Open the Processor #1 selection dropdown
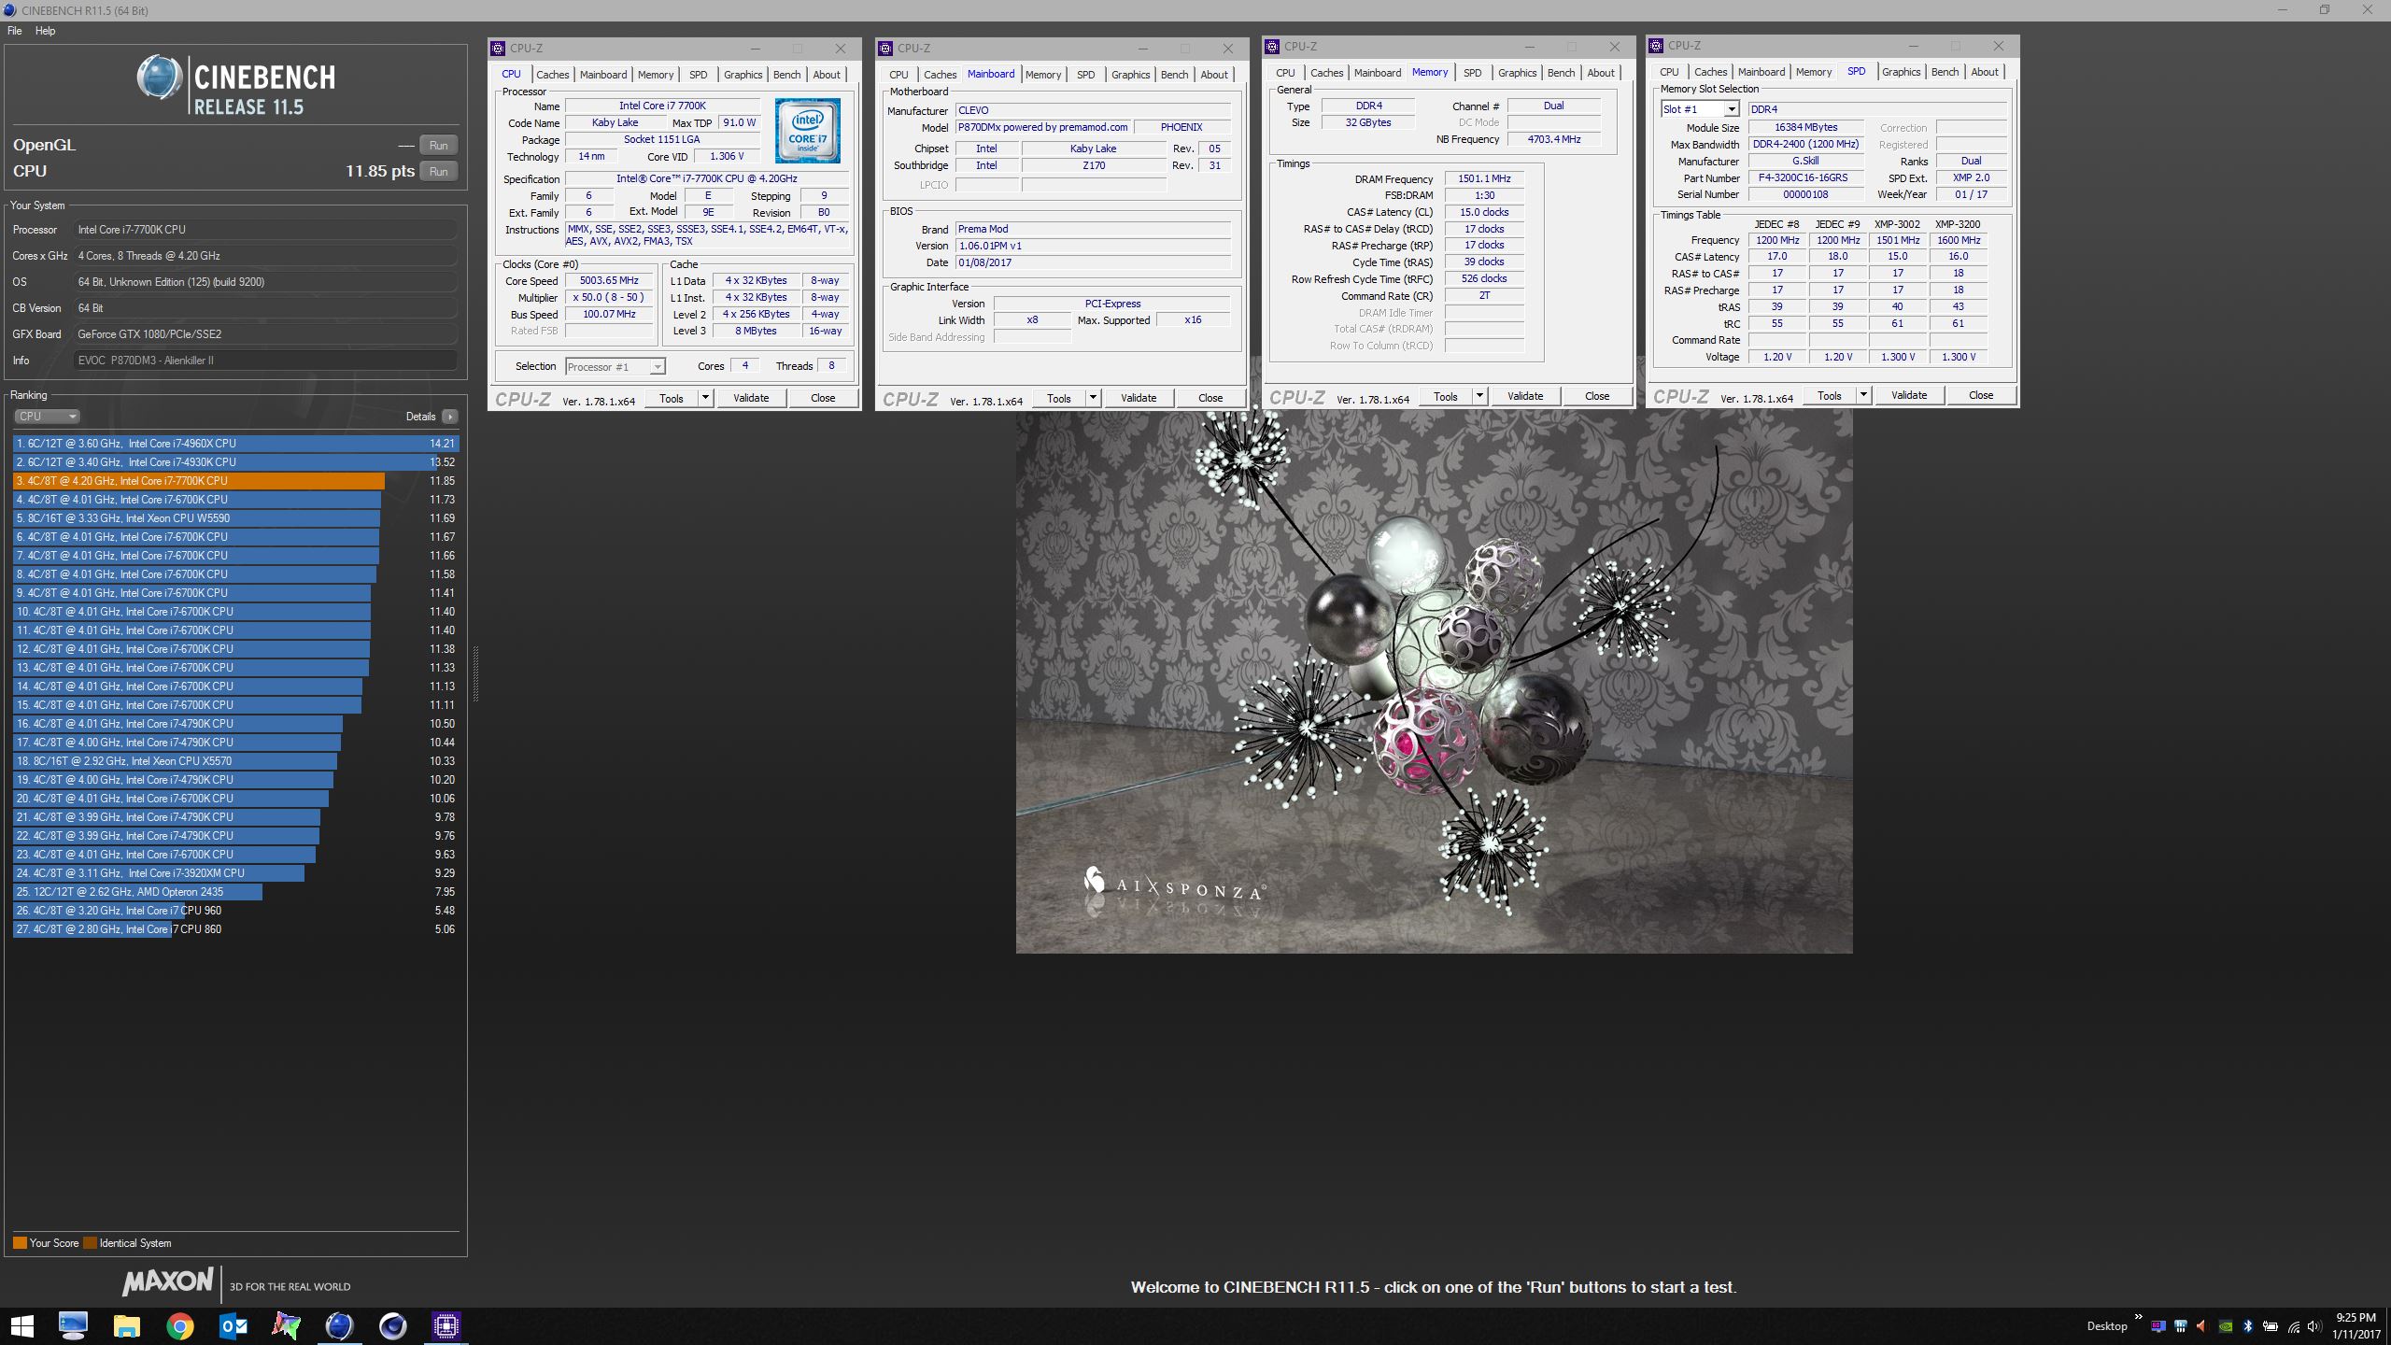The height and width of the screenshot is (1345, 2391). (615, 367)
